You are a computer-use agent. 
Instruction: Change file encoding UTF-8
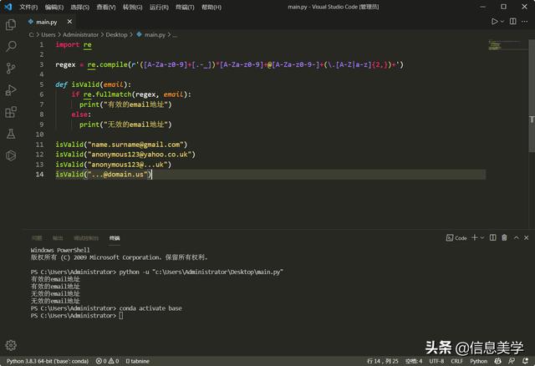coord(436,361)
